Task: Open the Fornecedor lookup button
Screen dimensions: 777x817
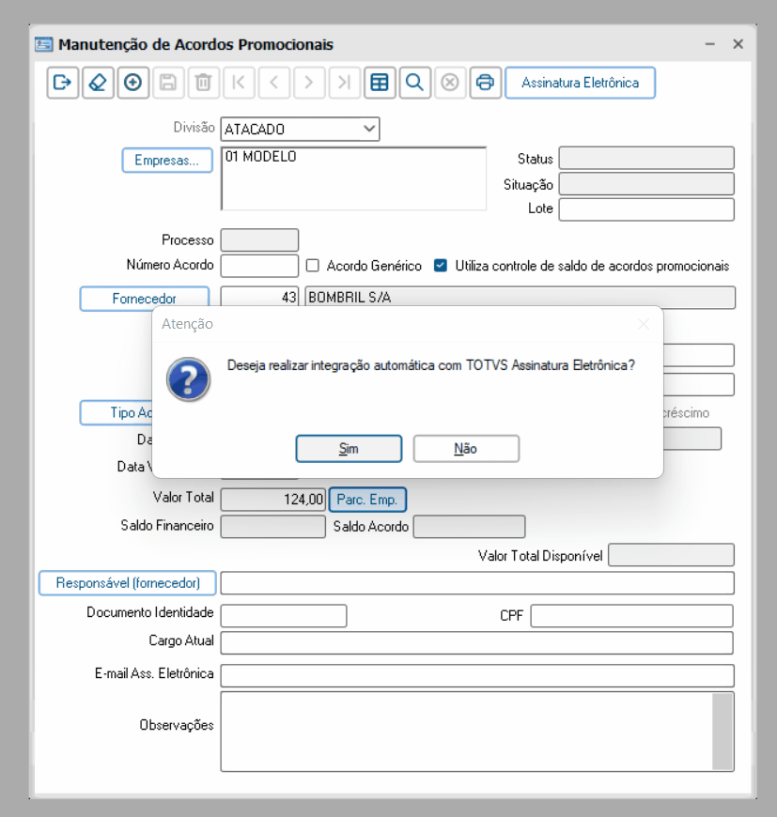Action: coord(145,298)
